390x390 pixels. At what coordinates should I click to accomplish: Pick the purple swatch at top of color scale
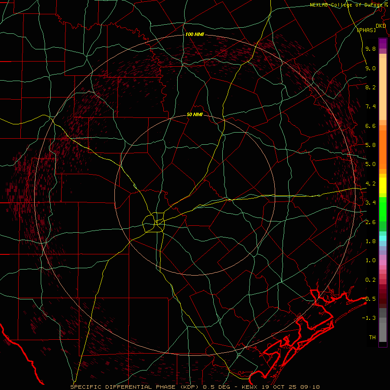383,43
